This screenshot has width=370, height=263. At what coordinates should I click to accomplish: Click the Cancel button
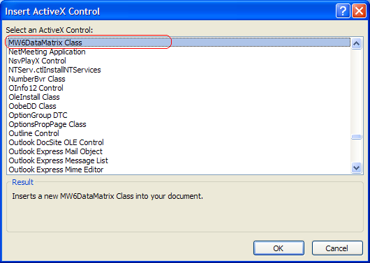[337, 248]
